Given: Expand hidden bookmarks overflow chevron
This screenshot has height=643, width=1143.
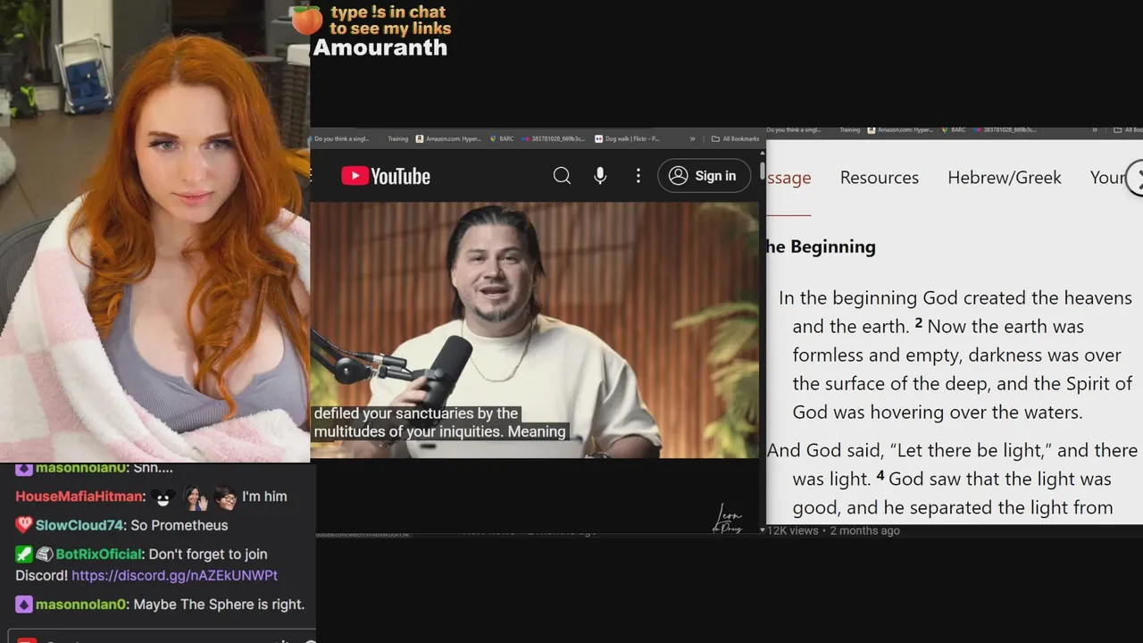Looking at the screenshot, I should pyautogui.click(x=692, y=138).
